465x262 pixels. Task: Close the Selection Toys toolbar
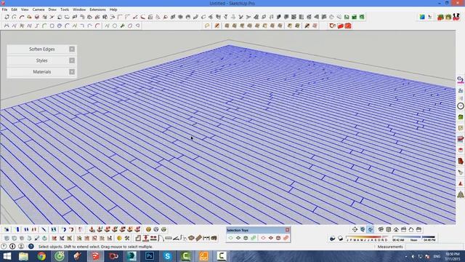click(x=287, y=230)
